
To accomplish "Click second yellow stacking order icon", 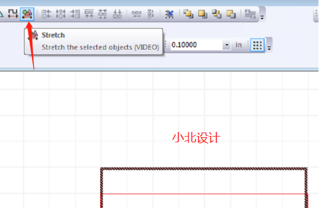I will point(203,14).
